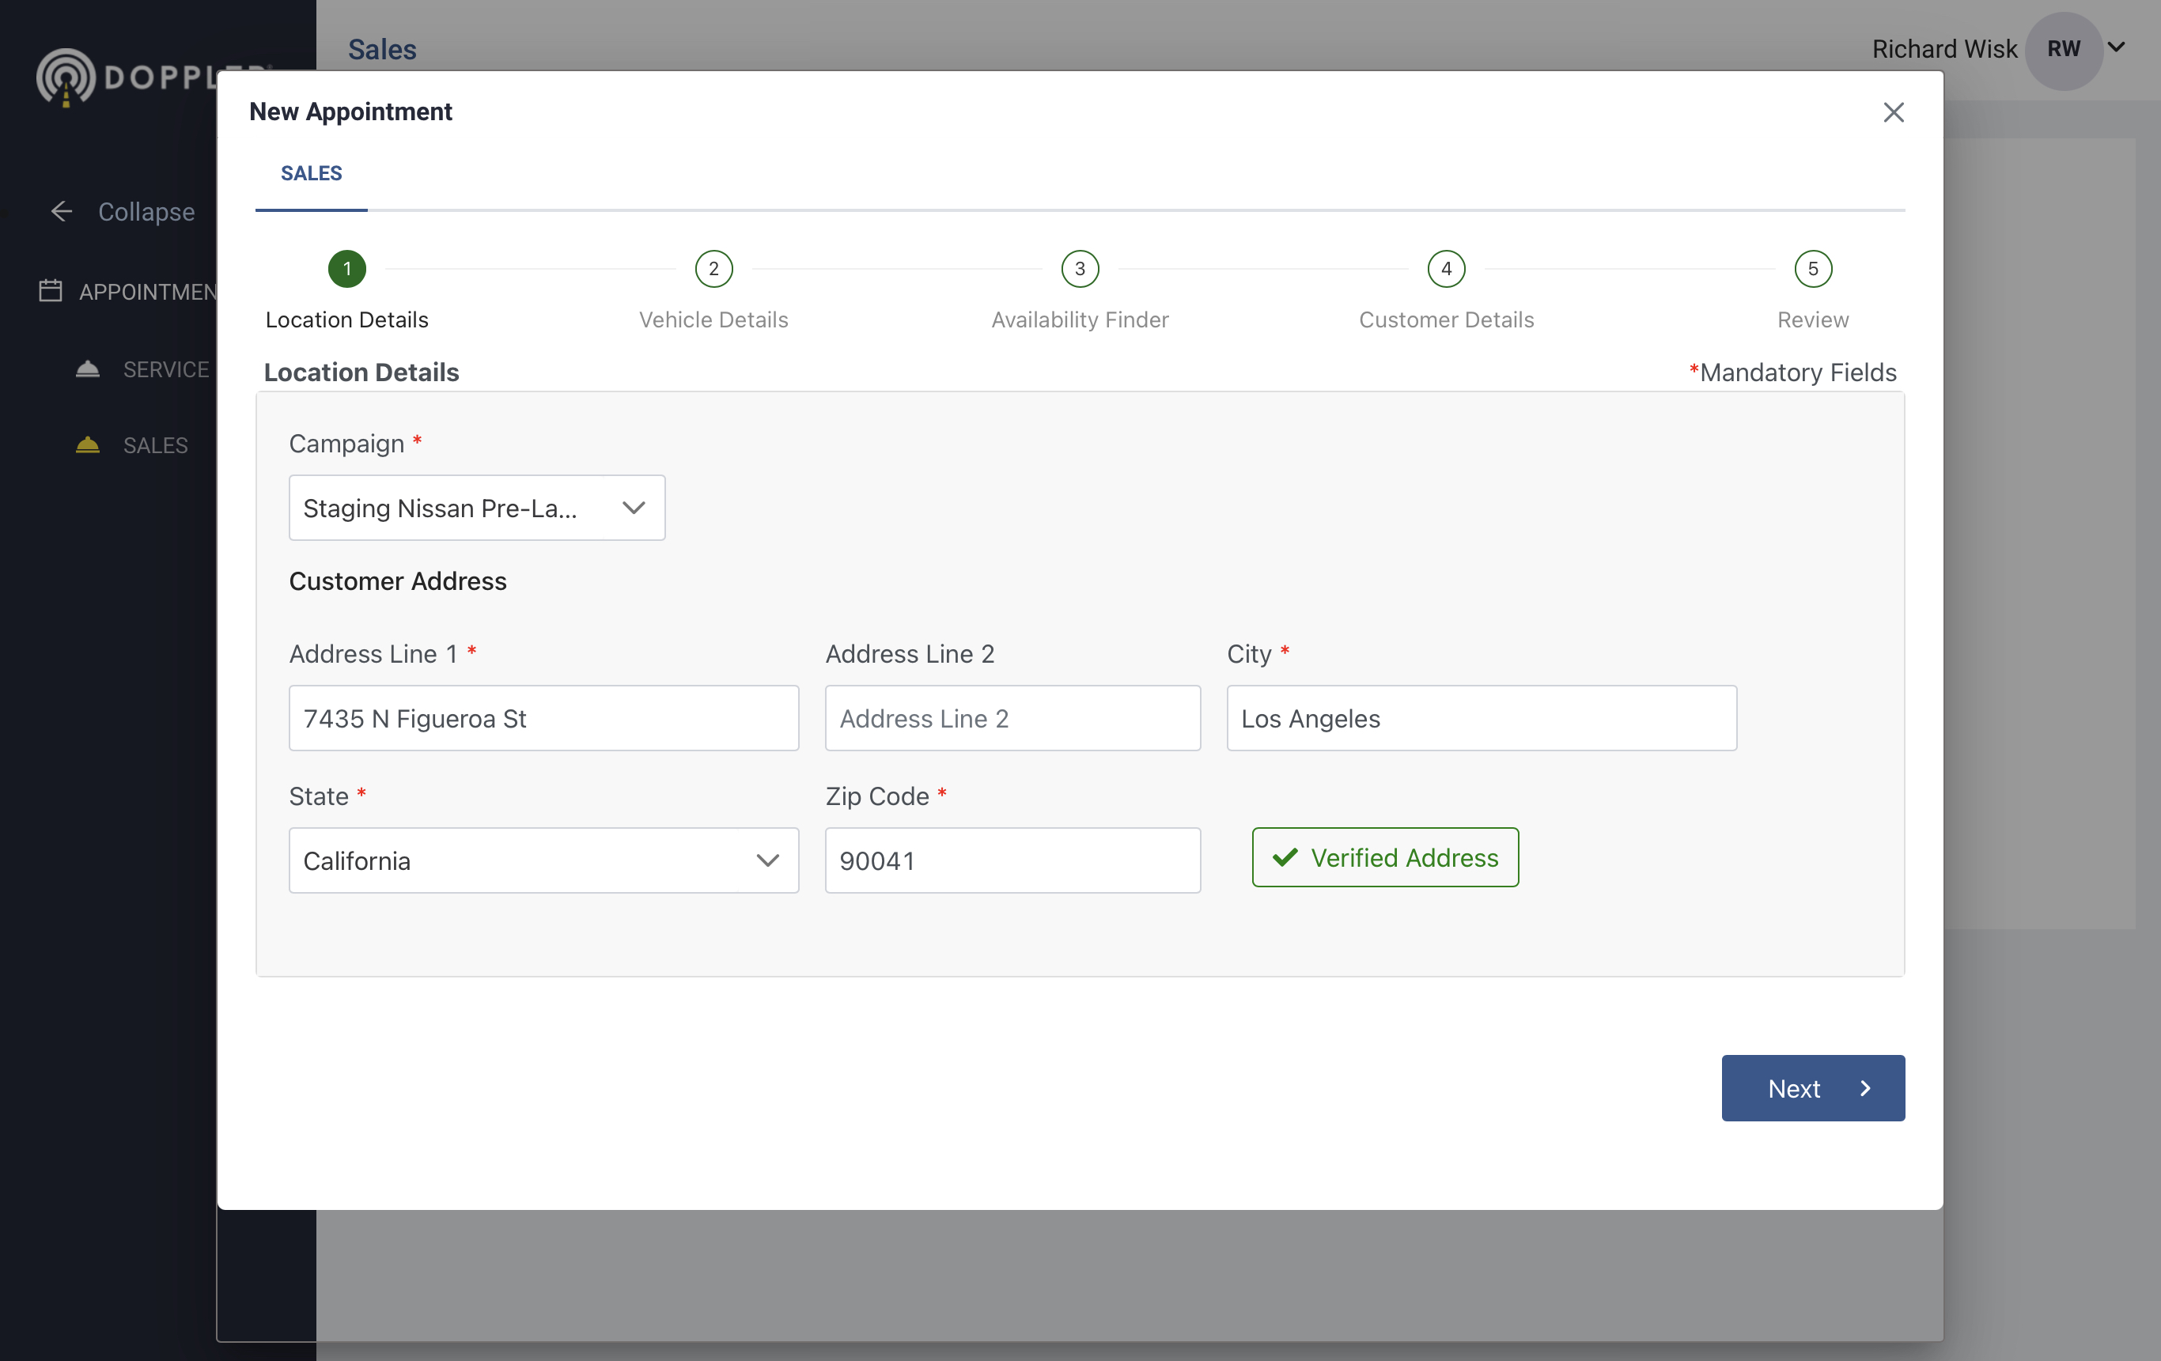Screen dimensions: 2161x1361
Task: Click the Doppler logo icon
Action: pyautogui.click(x=66, y=78)
